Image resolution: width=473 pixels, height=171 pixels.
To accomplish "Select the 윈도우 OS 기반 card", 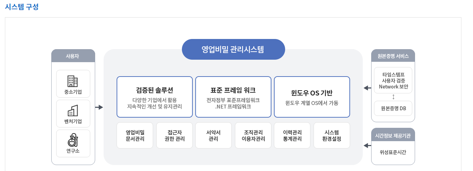I will (x=312, y=97).
